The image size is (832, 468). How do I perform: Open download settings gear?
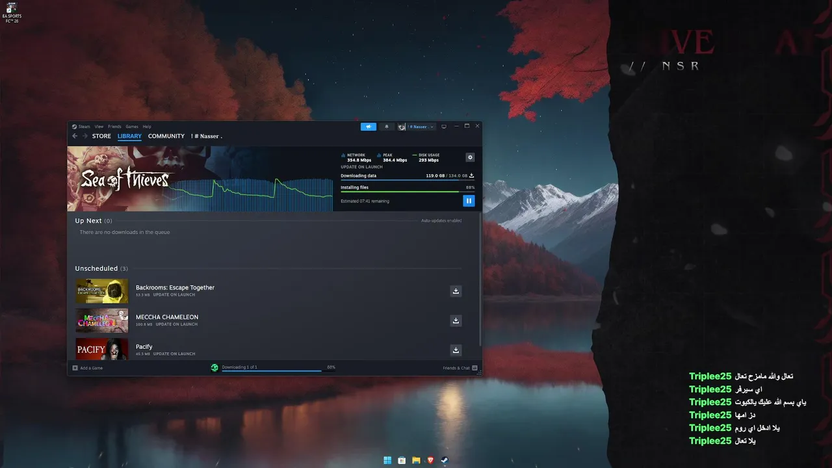pos(470,157)
